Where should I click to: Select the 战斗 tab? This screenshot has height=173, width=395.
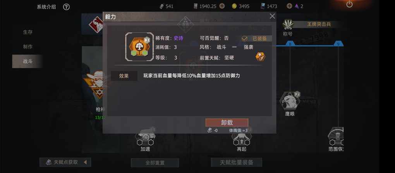[27, 61]
